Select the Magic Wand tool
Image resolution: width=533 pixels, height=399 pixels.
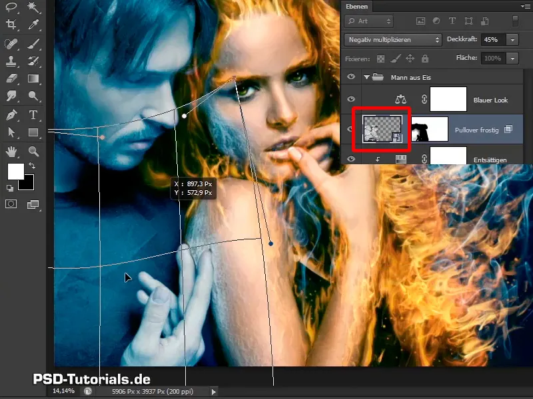[33, 7]
